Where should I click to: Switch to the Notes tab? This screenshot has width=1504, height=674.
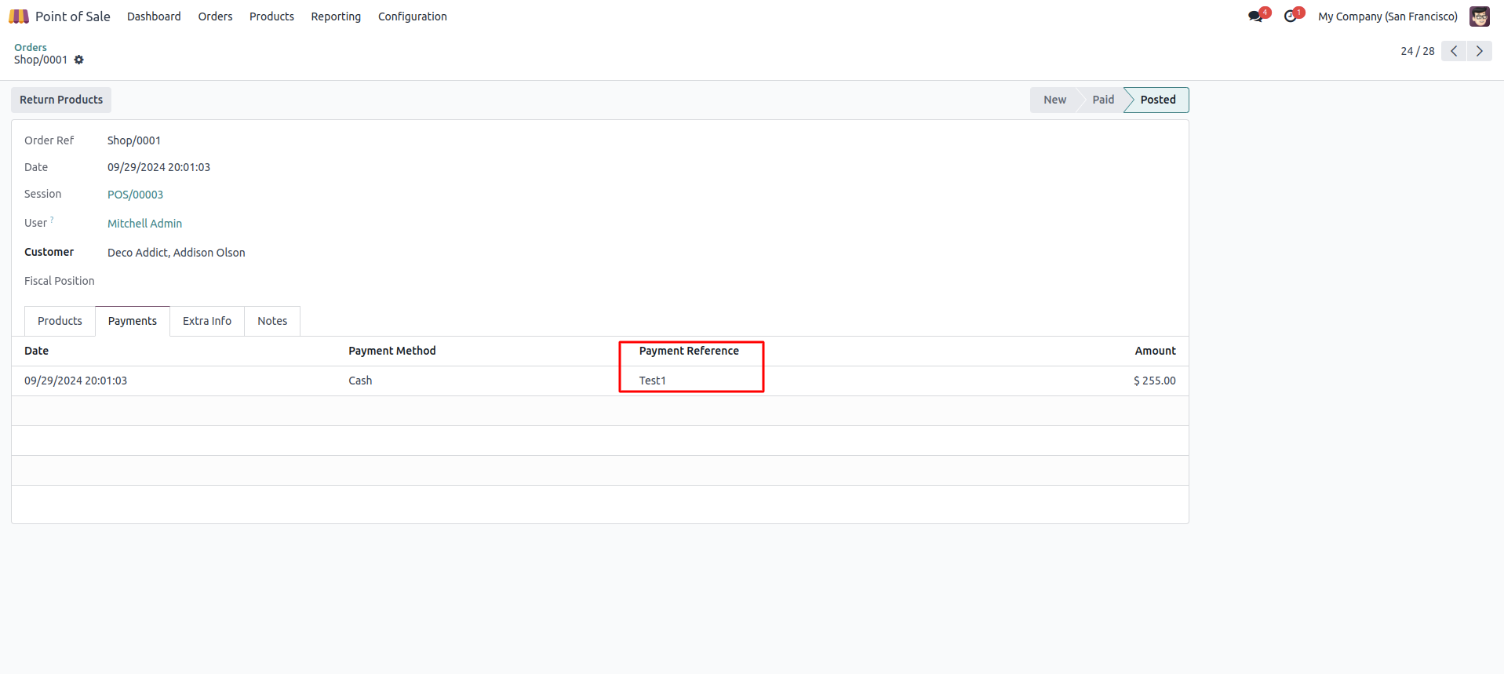(x=272, y=321)
